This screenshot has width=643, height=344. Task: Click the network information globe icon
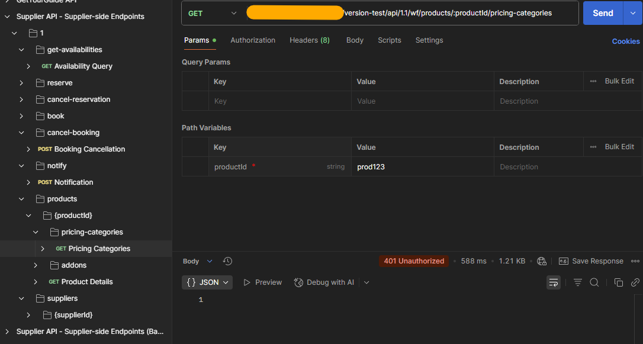pos(542,261)
